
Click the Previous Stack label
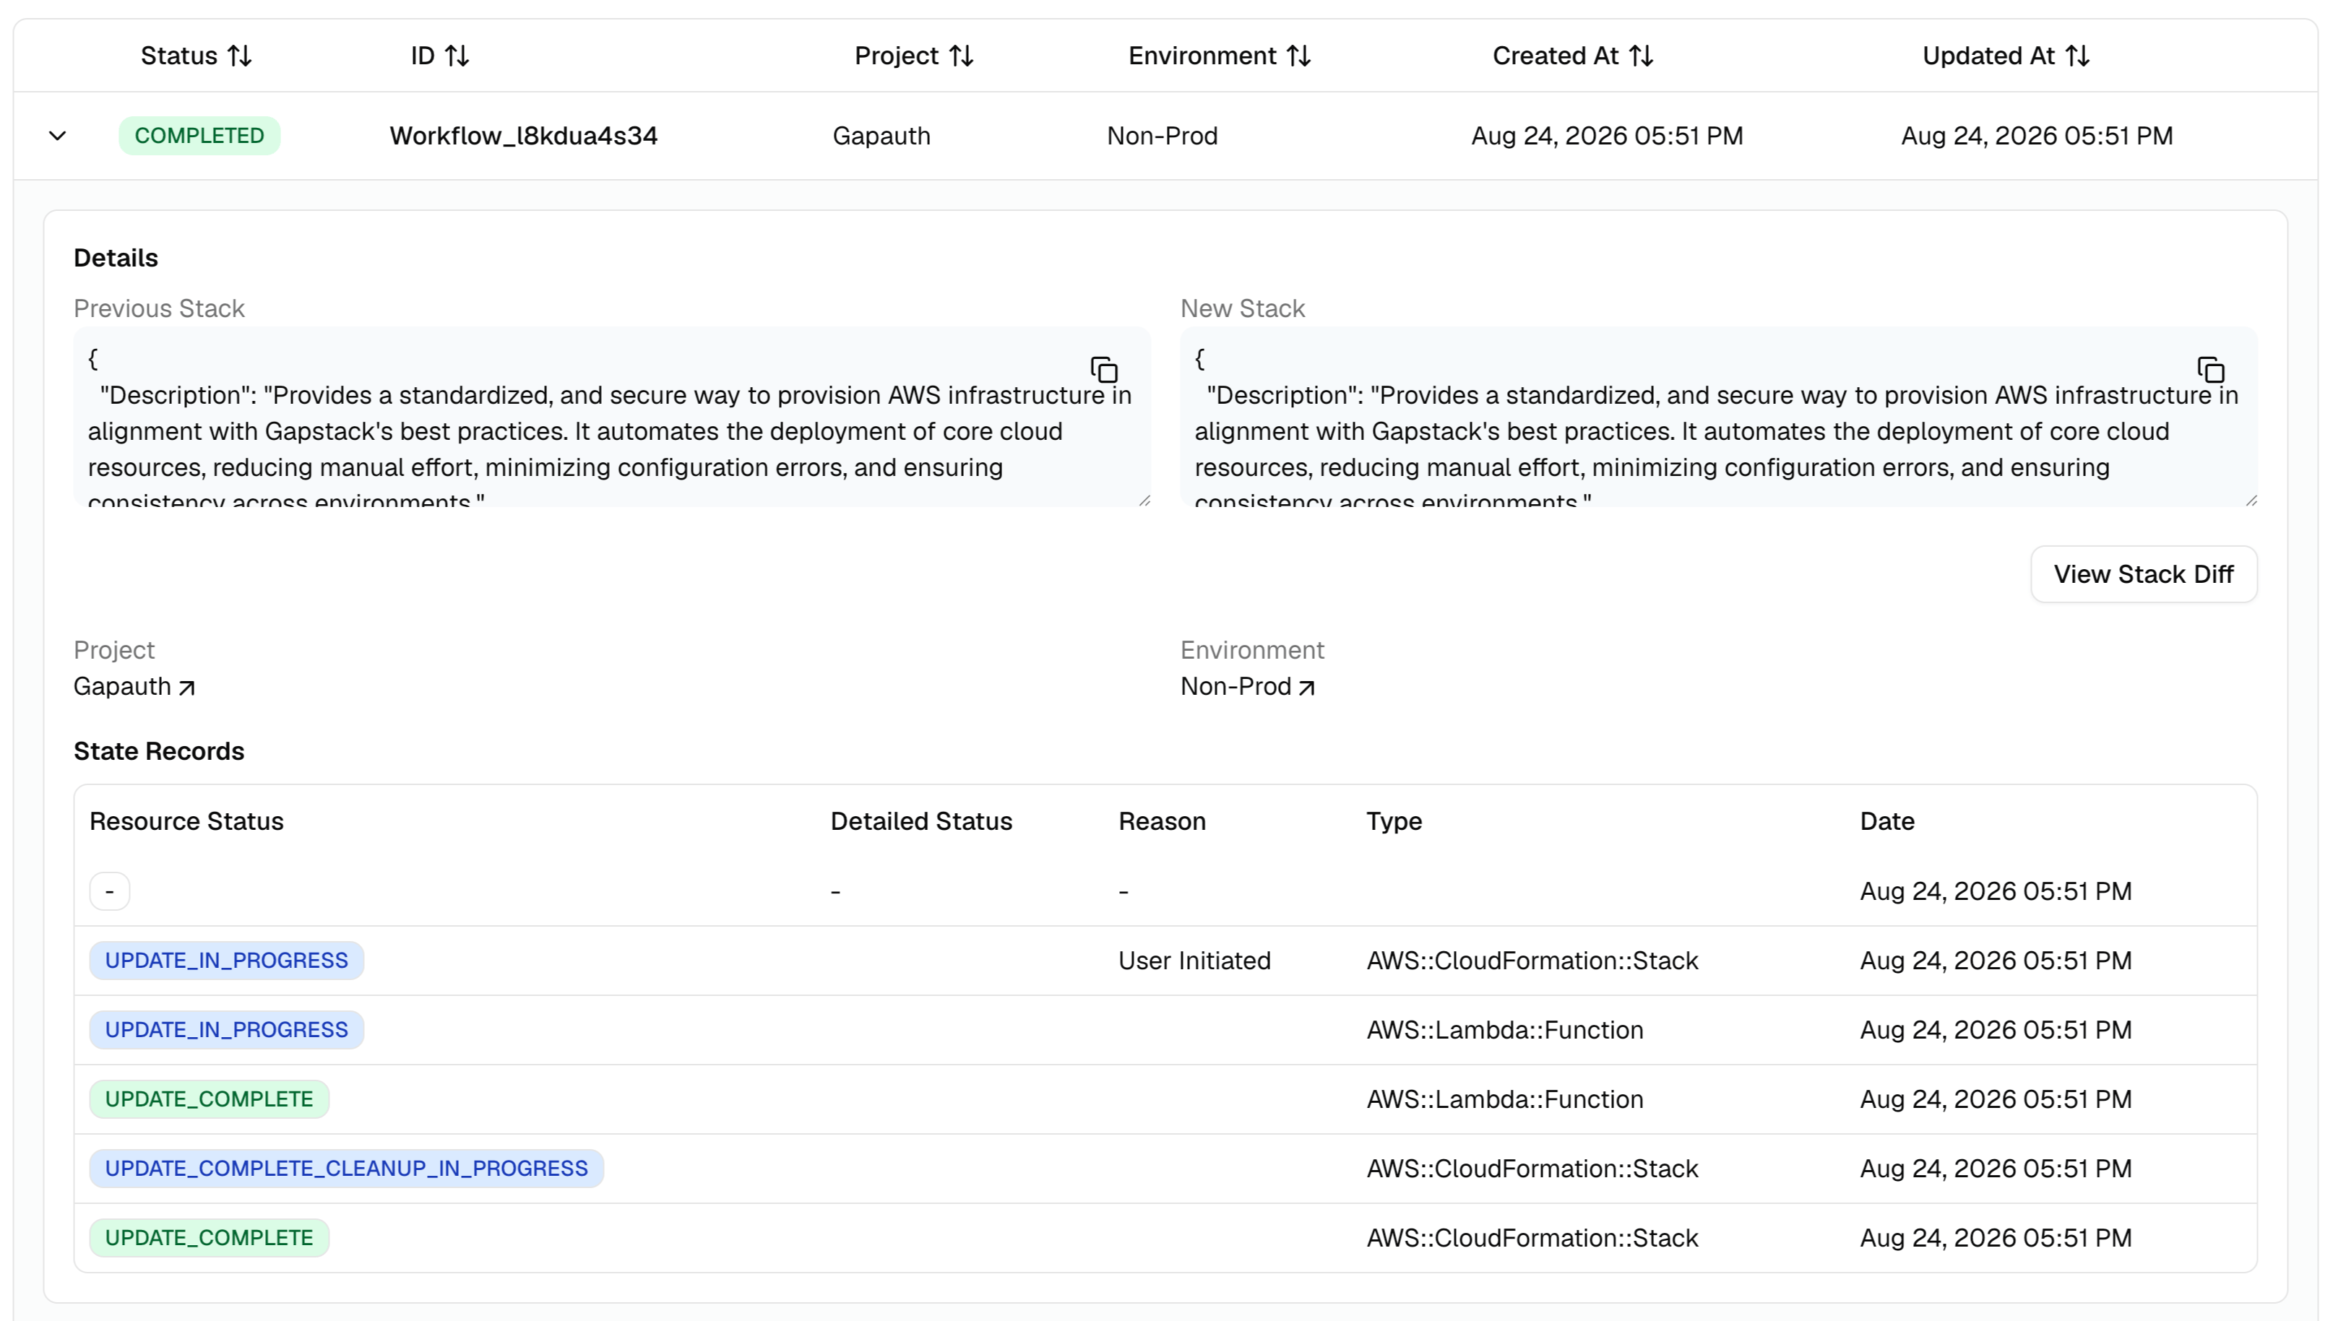click(159, 309)
